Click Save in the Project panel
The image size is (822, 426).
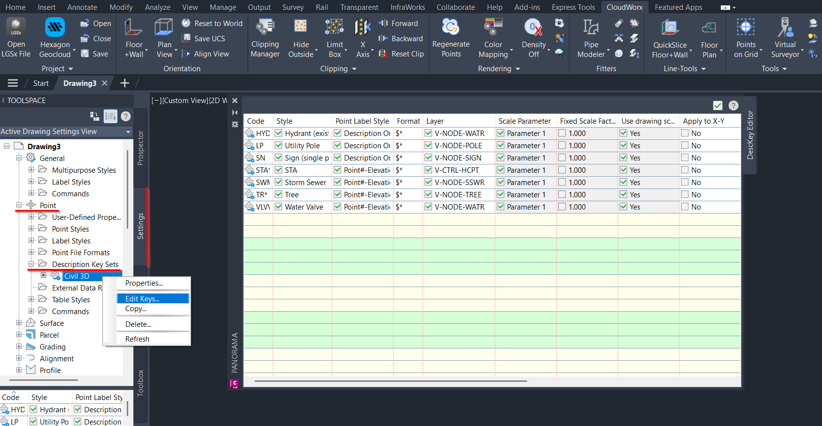pos(94,54)
